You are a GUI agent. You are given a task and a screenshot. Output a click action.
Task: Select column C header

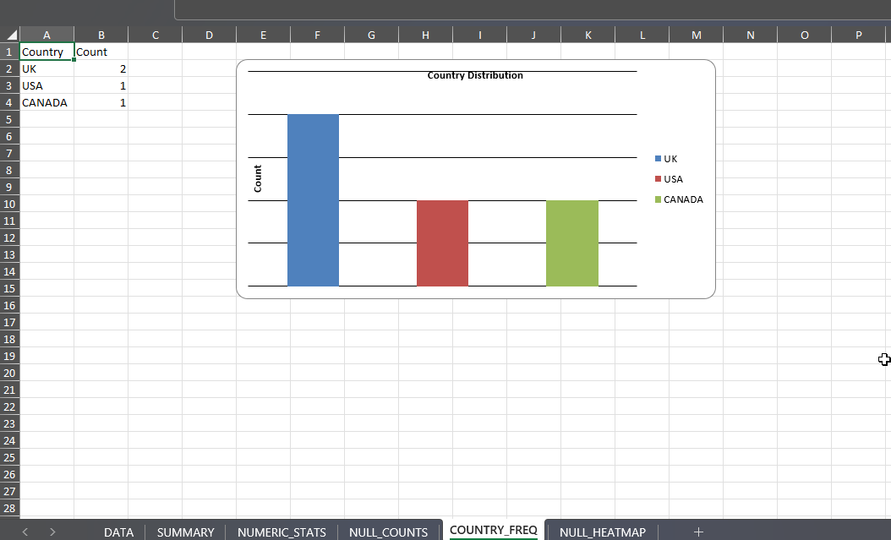[x=155, y=35]
